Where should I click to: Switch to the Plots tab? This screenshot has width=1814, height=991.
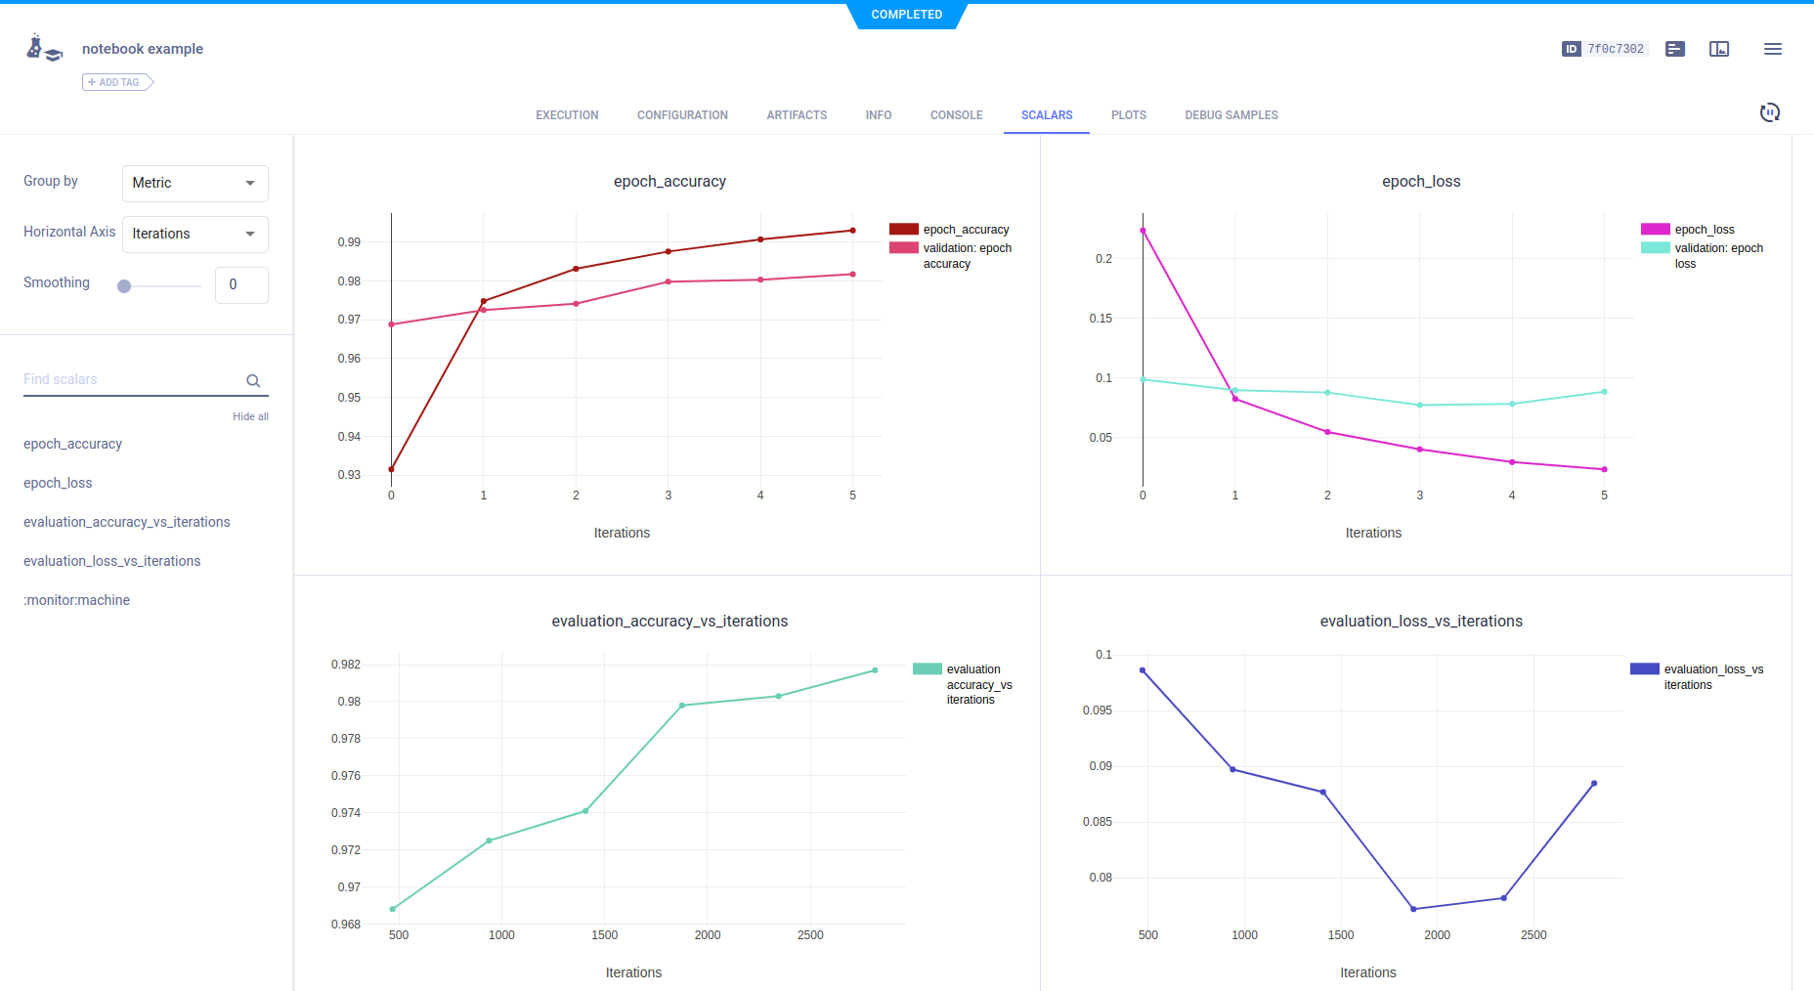(x=1128, y=115)
